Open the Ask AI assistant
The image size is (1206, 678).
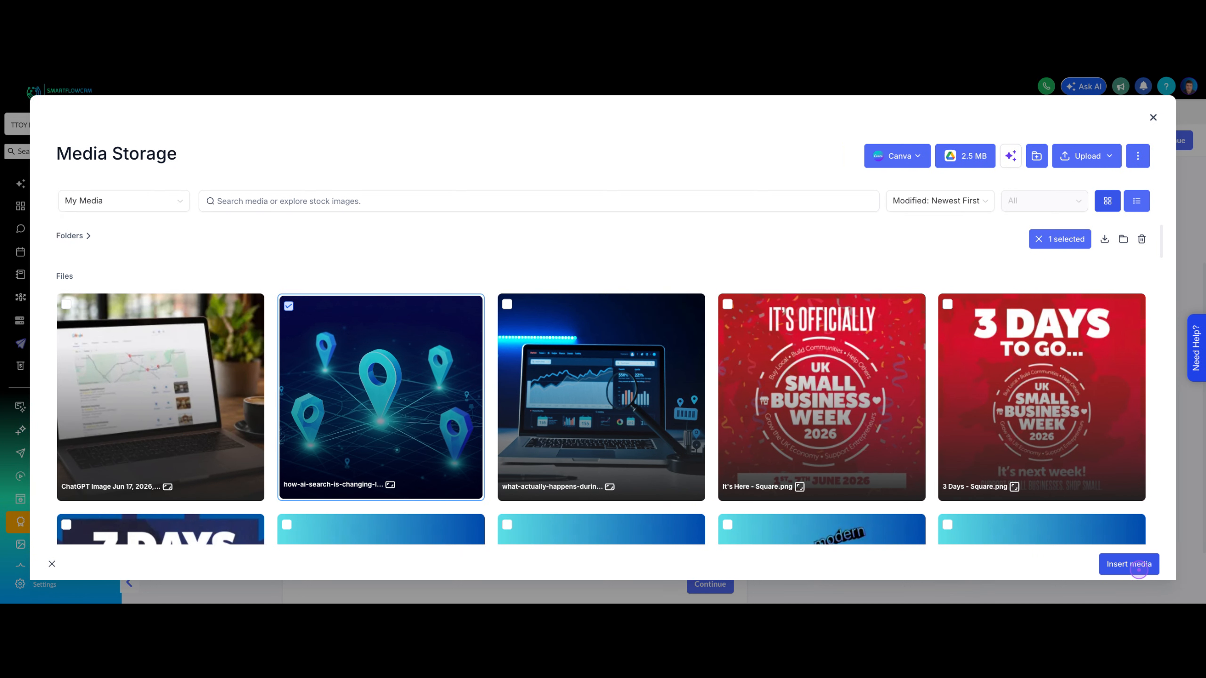coord(1084,86)
